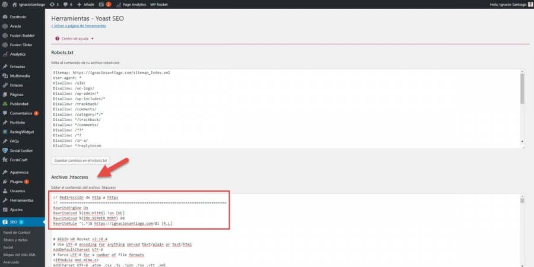
Task: Open Panel de Control SEO submenu
Action: click(17, 233)
